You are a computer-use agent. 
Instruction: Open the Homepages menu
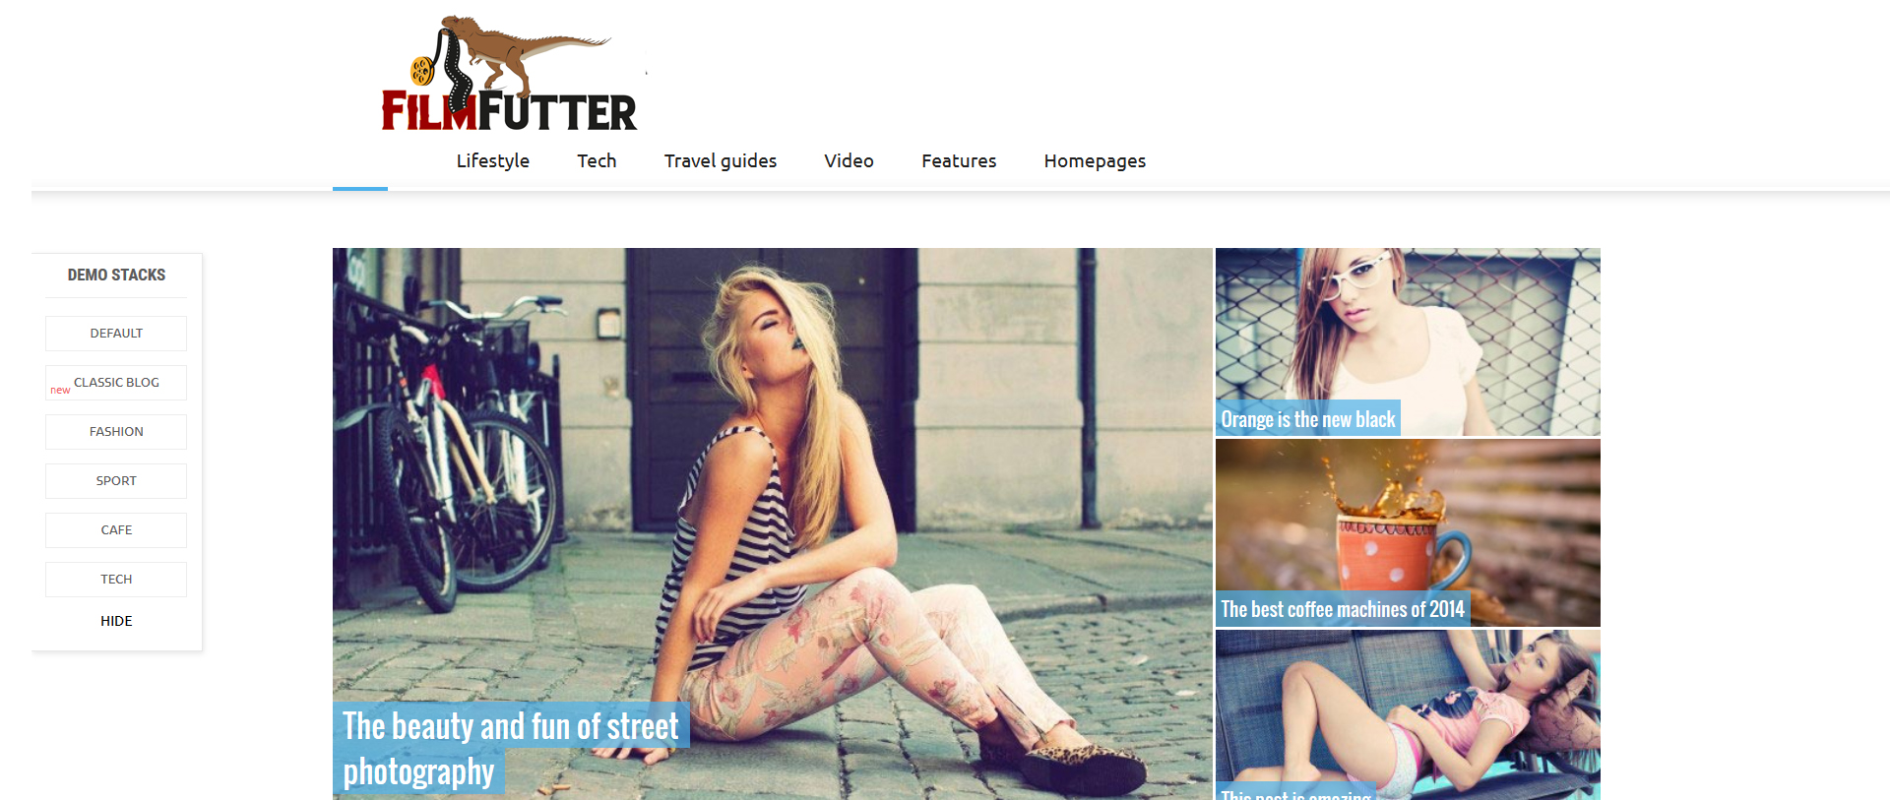1095,160
